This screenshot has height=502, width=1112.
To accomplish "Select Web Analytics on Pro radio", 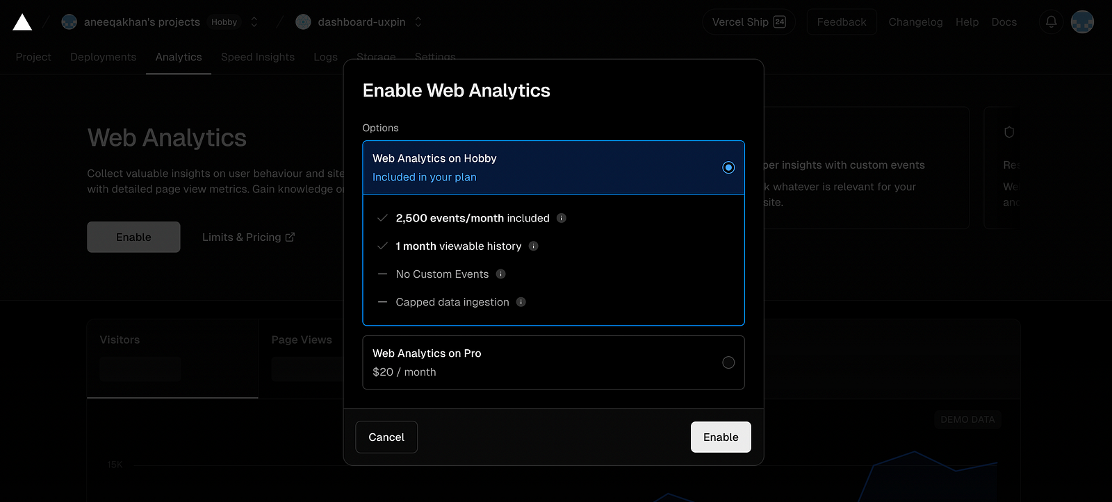I will (728, 362).
